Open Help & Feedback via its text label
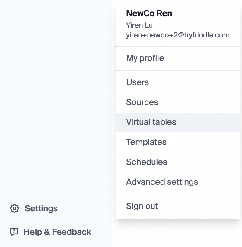 point(57,232)
